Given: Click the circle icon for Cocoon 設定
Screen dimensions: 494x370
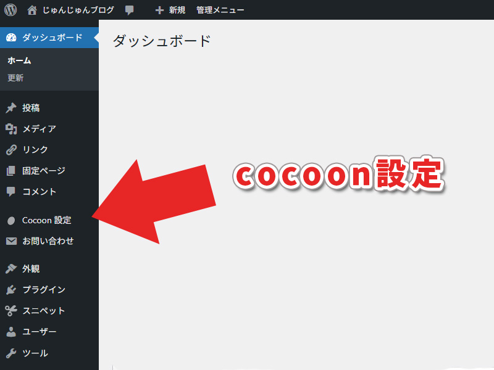Looking at the screenshot, I should point(11,221).
